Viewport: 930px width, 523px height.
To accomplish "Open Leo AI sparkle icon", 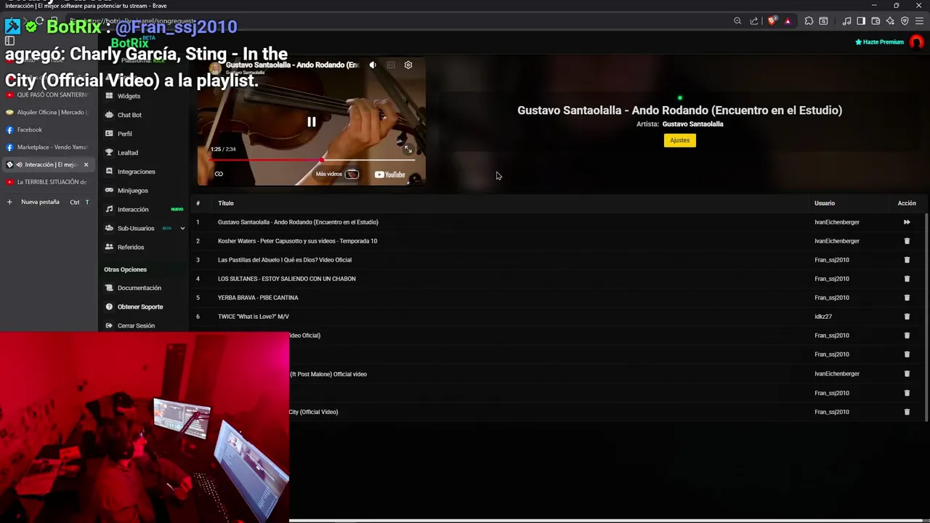I will tap(890, 21).
